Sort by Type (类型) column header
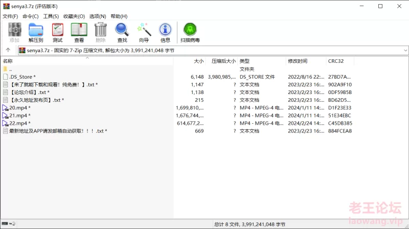This screenshot has height=229, width=409. (x=262, y=61)
